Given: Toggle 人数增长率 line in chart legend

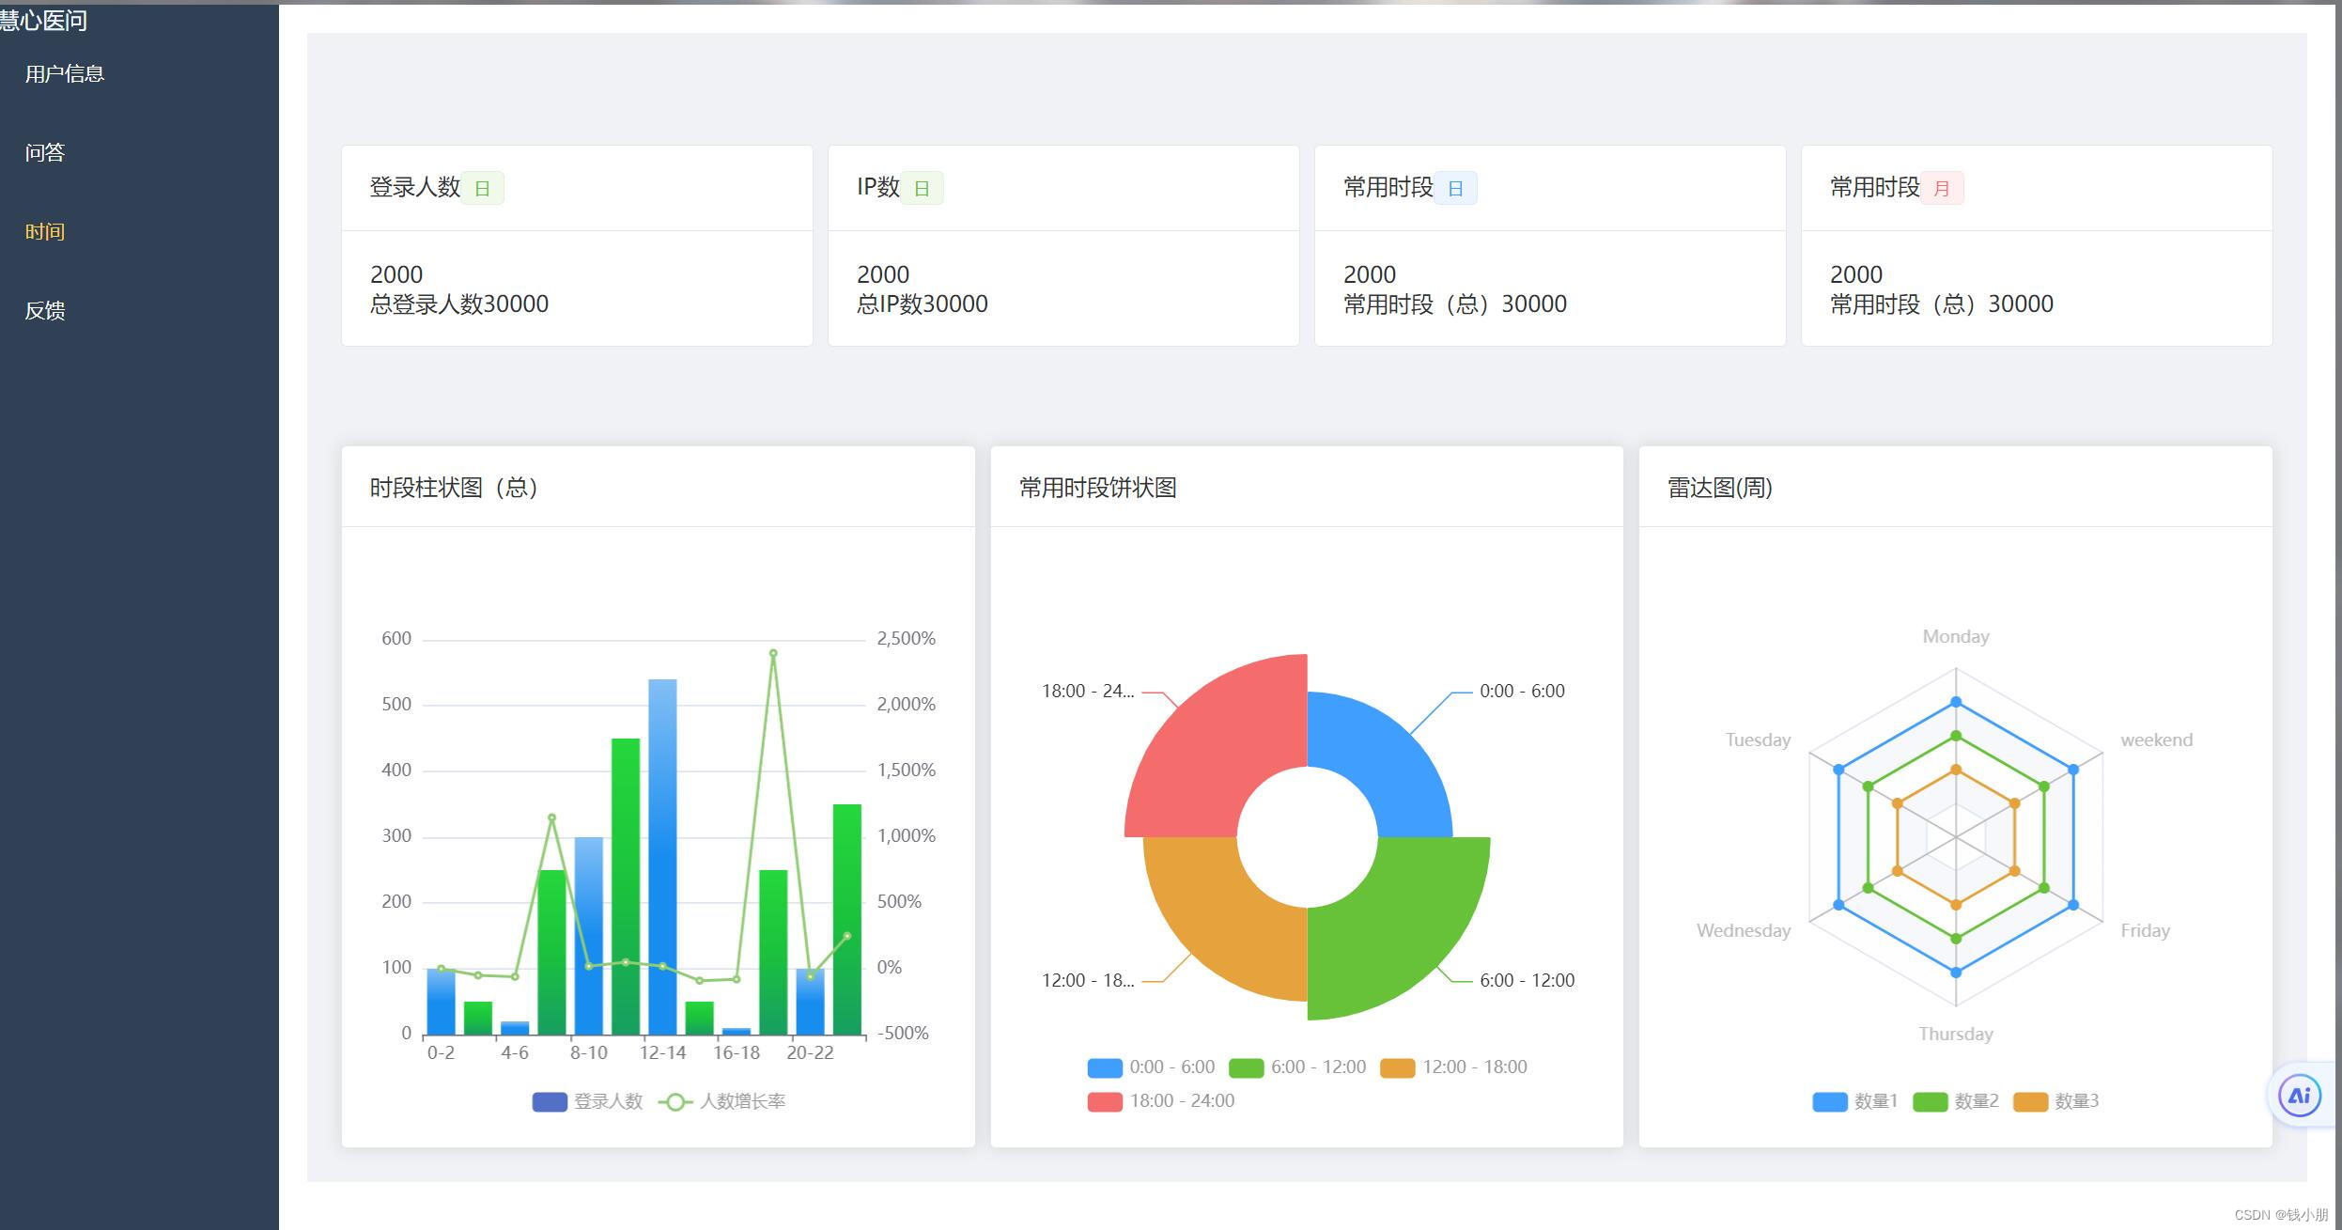Looking at the screenshot, I should tap(722, 1101).
